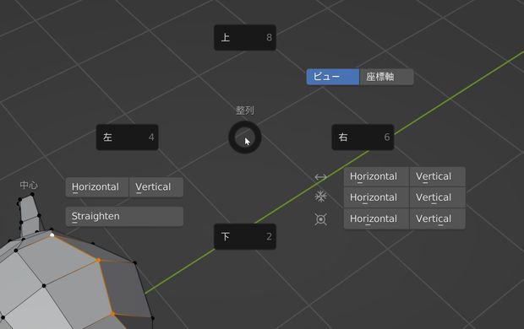Choose 左 align option numbered 4
524x329 pixels.
(x=128, y=138)
